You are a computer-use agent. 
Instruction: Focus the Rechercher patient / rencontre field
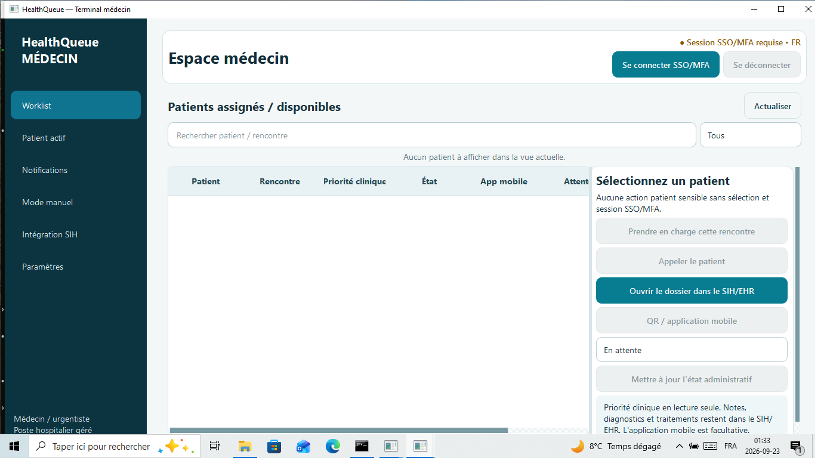[x=432, y=135]
